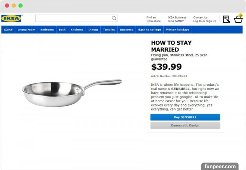Select the Kitchens menu item
The height and width of the screenshot is (170, 246).
point(77,30)
